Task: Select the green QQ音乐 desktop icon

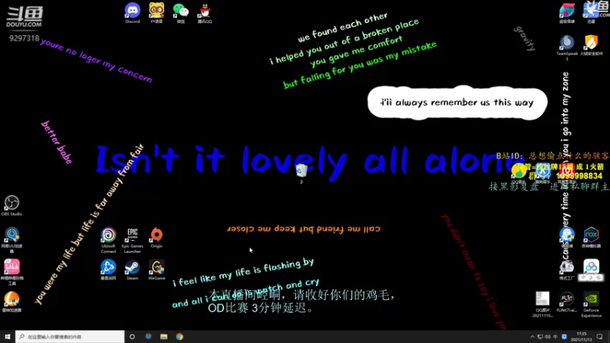Action: (518, 173)
